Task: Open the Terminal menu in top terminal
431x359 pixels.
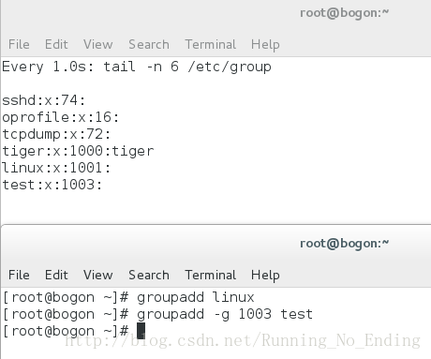Action: pyautogui.click(x=211, y=44)
